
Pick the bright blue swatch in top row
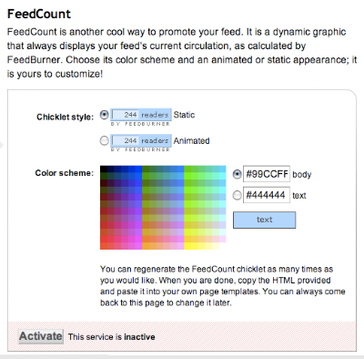click(x=138, y=169)
